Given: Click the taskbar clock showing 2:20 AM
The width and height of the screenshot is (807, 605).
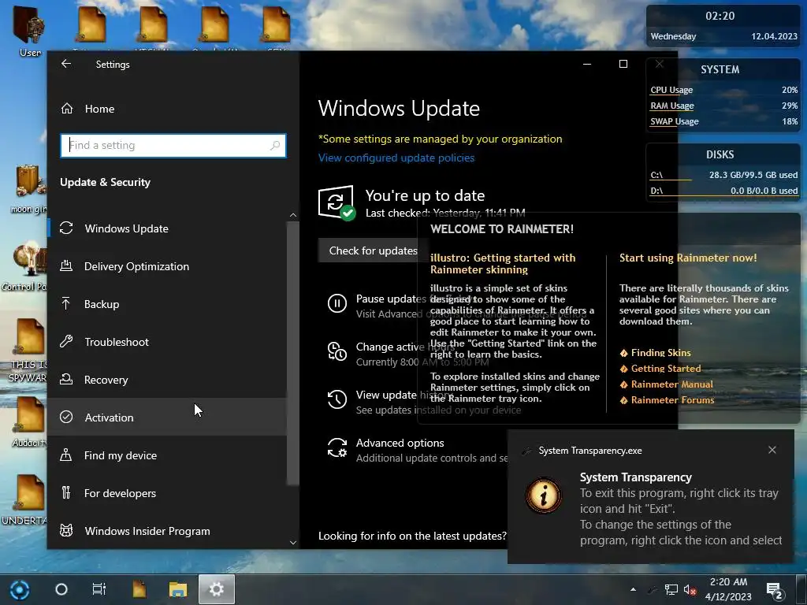Looking at the screenshot, I should click(x=728, y=589).
